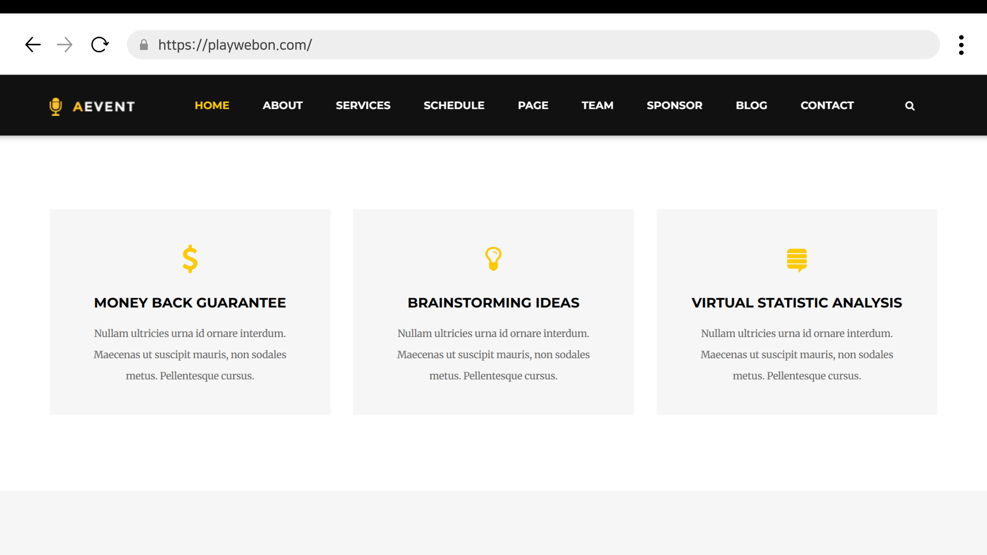
Task: Click the yellow lightbulb icon
Action: [x=493, y=259]
